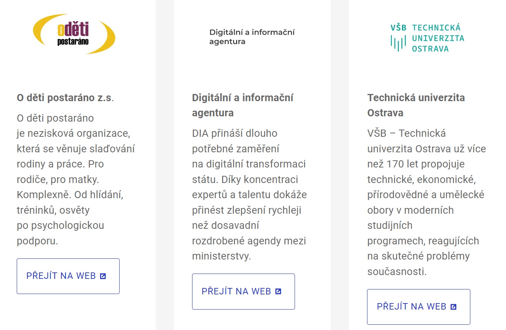Click the VŠB Technická univerzita Ostrava logo
Image resolution: width=506 pixels, height=330 pixels.
427,38
